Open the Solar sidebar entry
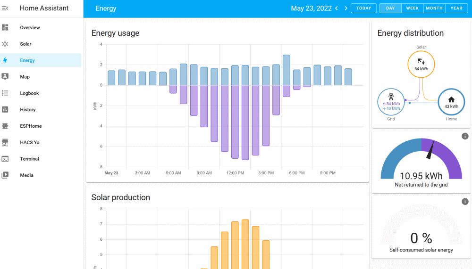 (x=41, y=44)
